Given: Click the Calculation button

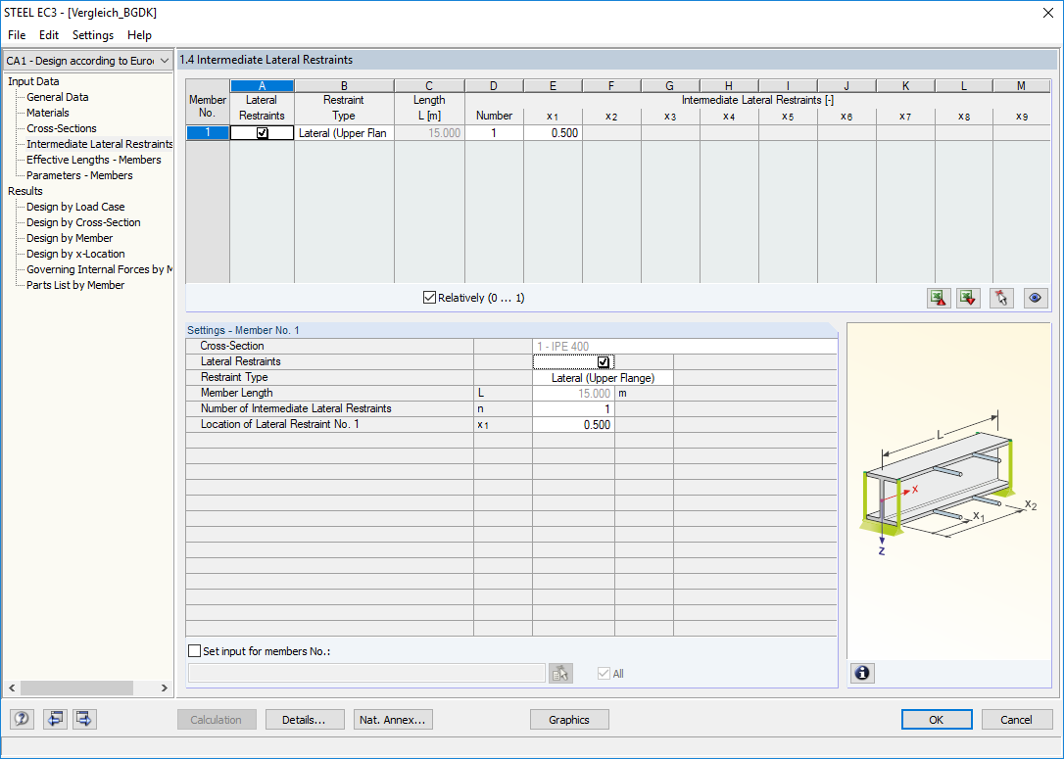Looking at the screenshot, I should pyautogui.click(x=217, y=720).
